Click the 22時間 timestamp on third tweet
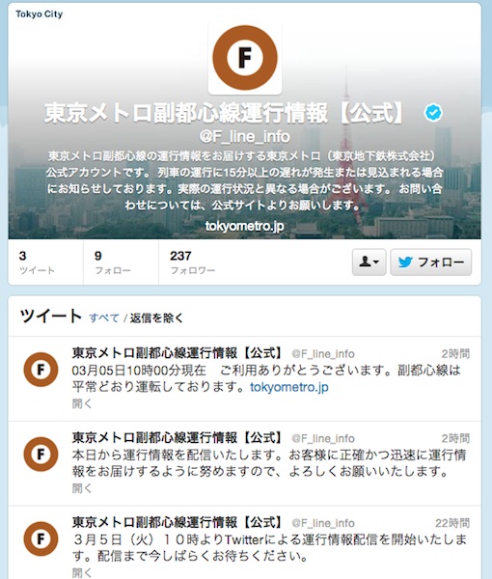 click(x=452, y=523)
